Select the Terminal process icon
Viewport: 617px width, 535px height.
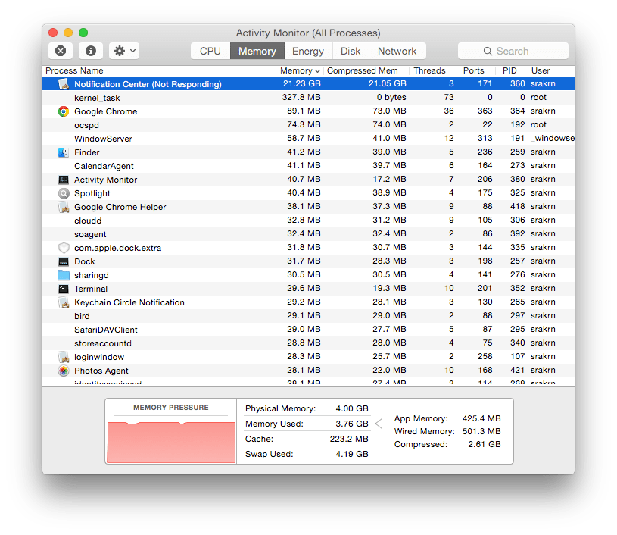[x=64, y=289]
